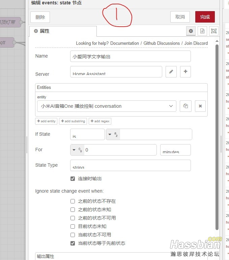Click the 删除 button
This screenshot has height=260, width=229.
(40, 17)
